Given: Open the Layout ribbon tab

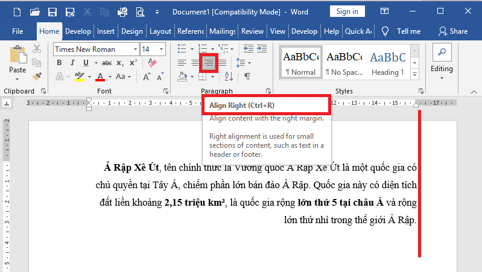Looking at the screenshot, I should [x=160, y=31].
